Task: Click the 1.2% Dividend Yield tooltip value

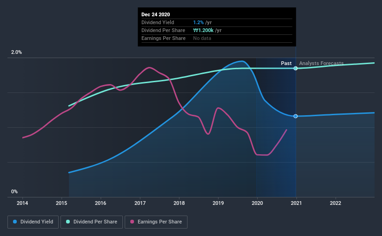Action: point(198,22)
